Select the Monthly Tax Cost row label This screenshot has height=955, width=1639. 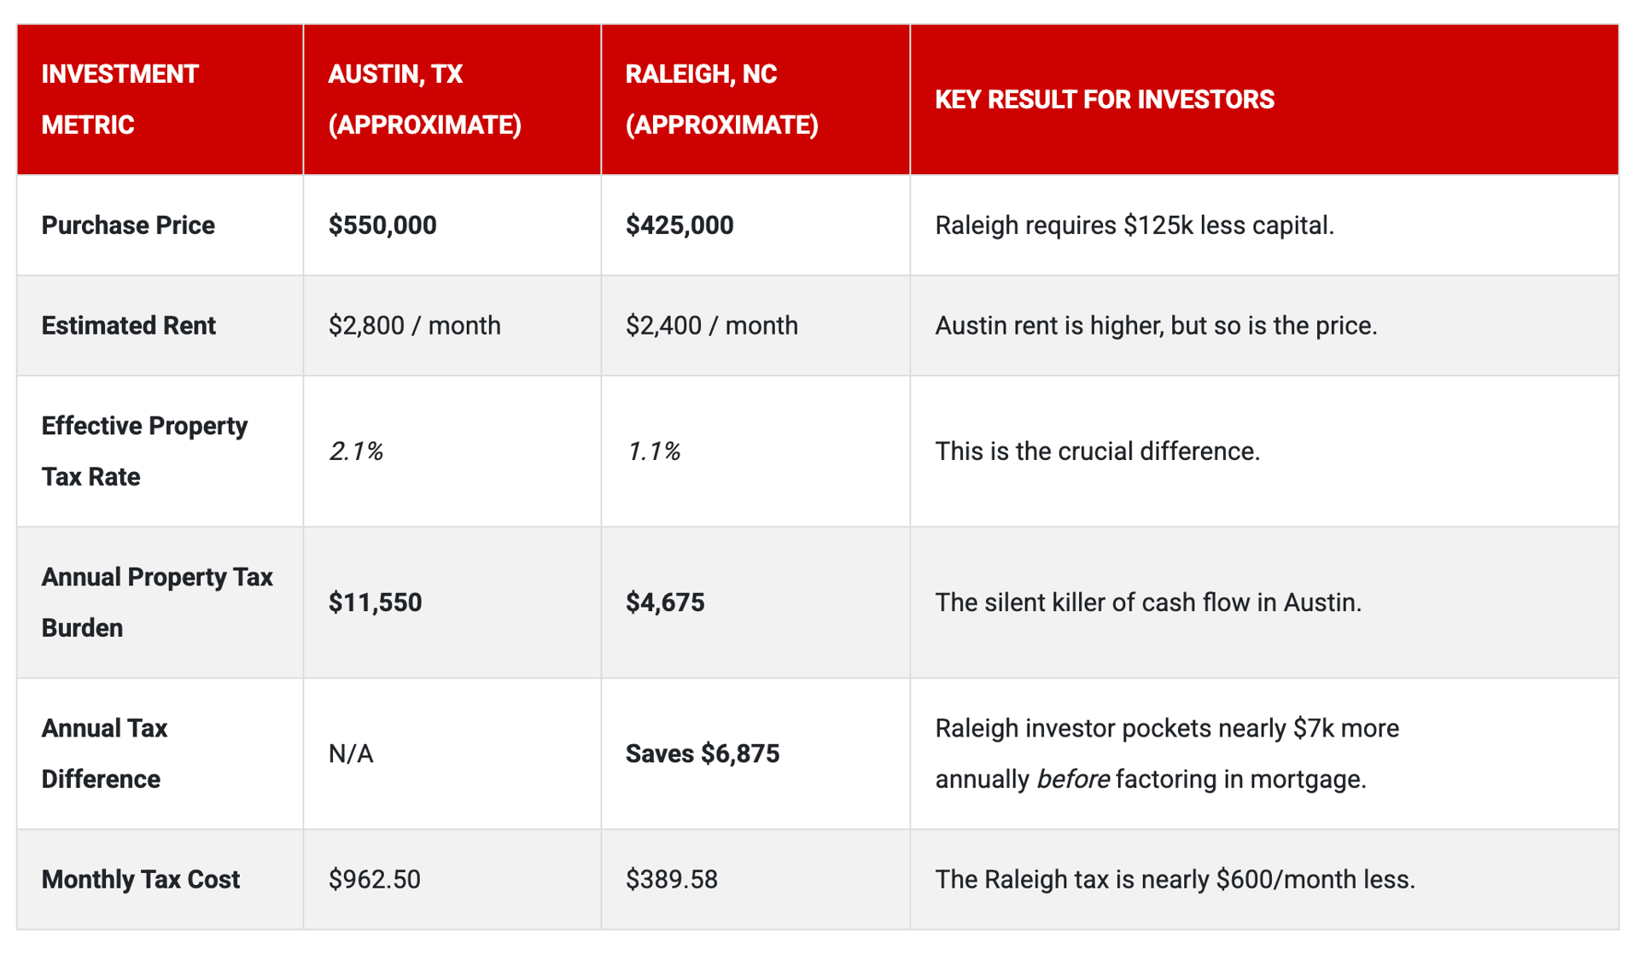click(140, 879)
